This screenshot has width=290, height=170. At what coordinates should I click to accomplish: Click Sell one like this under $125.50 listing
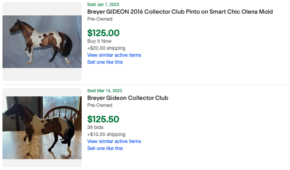pyautogui.click(x=105, y=148)
